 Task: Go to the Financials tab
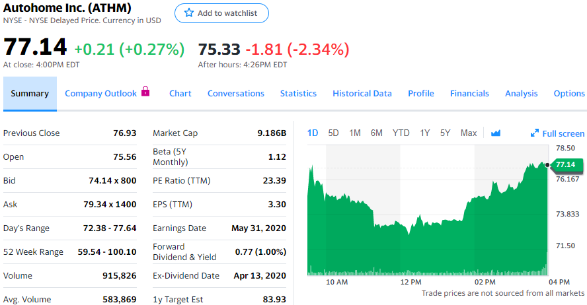pos(469,94)
